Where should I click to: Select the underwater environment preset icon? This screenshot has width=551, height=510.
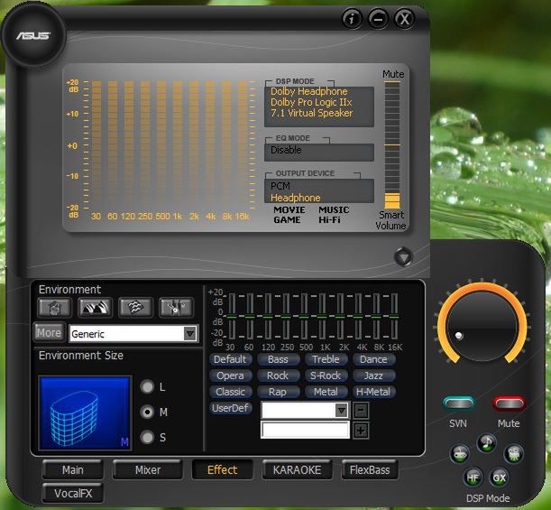(x=135, y=308)
